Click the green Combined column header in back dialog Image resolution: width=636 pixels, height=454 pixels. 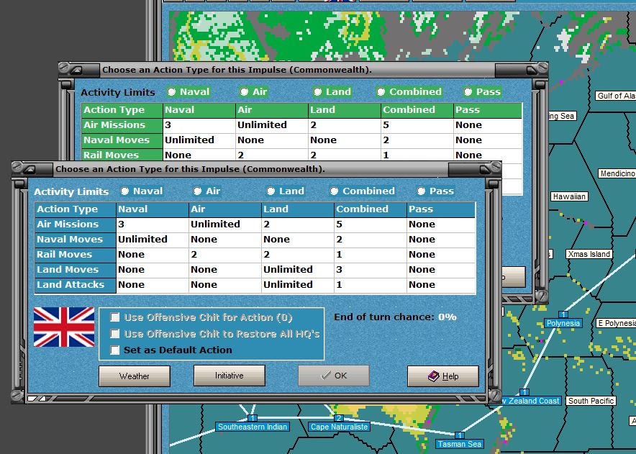(417, 110)
